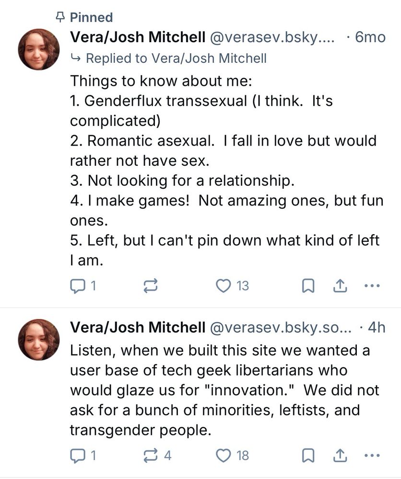The height and width of the screenshot is (479, 401).
Task: Click the @verasev.bsky handle on the second post
Action: point(281,327)
